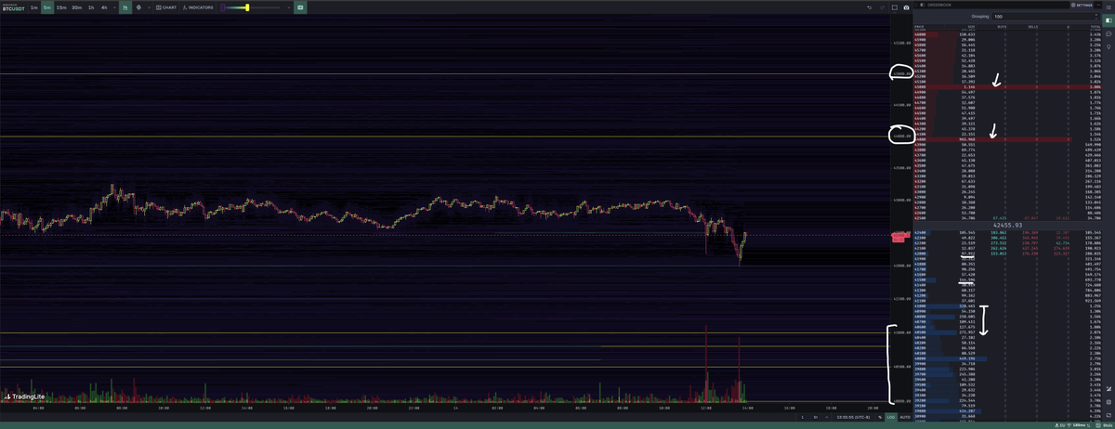Screen dimensions: 1115x429
Task: Click the SELLS column header
Action: coord(1032,27)
